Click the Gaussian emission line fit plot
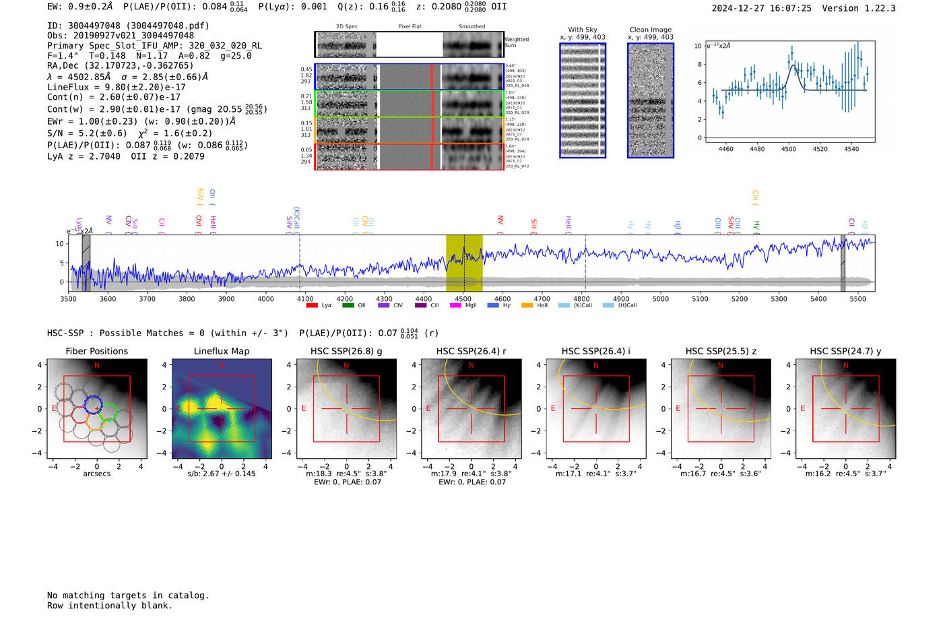The width and height of the screenshot is (943, 642). tap(789, 92)
